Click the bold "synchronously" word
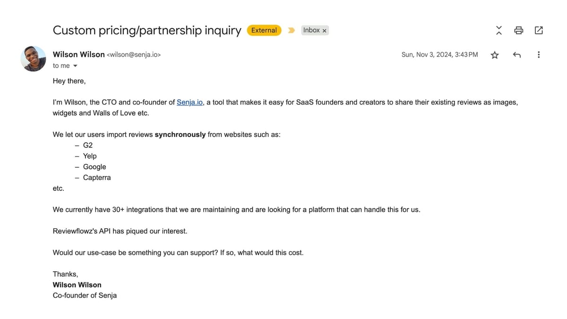Viewport: 567px width, 319px height. tap(180, 135)
